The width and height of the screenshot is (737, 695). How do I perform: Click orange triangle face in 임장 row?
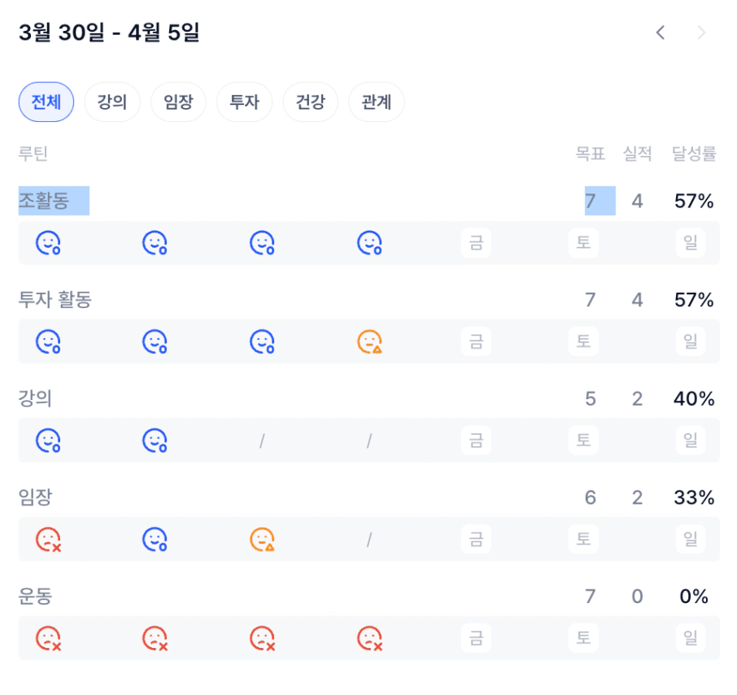[262, 539]
